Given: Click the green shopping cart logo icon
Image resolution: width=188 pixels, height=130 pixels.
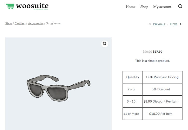Looking at the screenshot, I should [x=10, y=6].
